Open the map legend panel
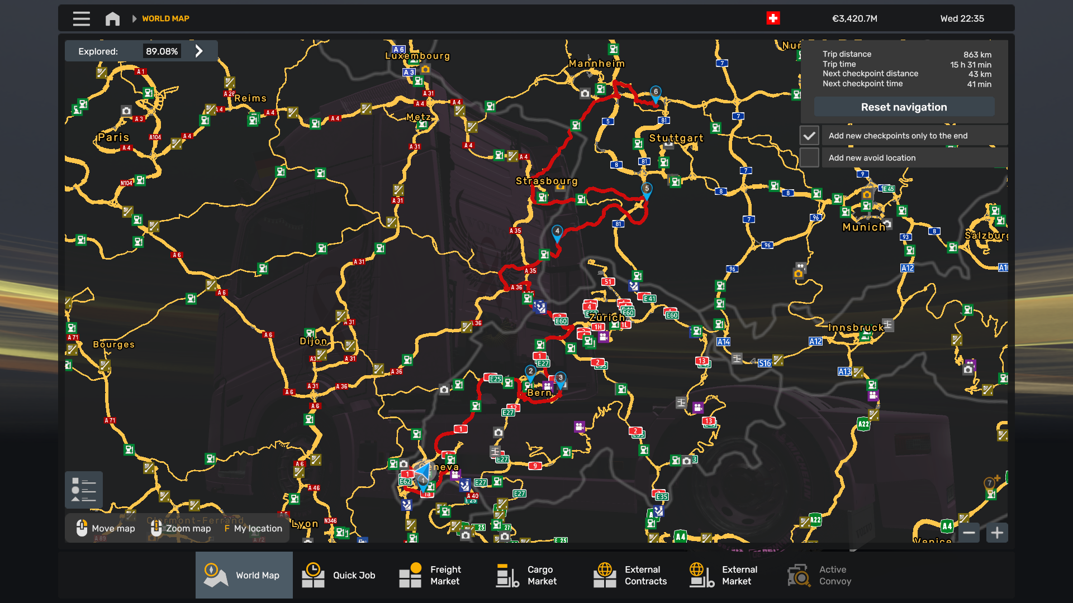The height and width of the screenshot is (603, 1073). point(84,490)
